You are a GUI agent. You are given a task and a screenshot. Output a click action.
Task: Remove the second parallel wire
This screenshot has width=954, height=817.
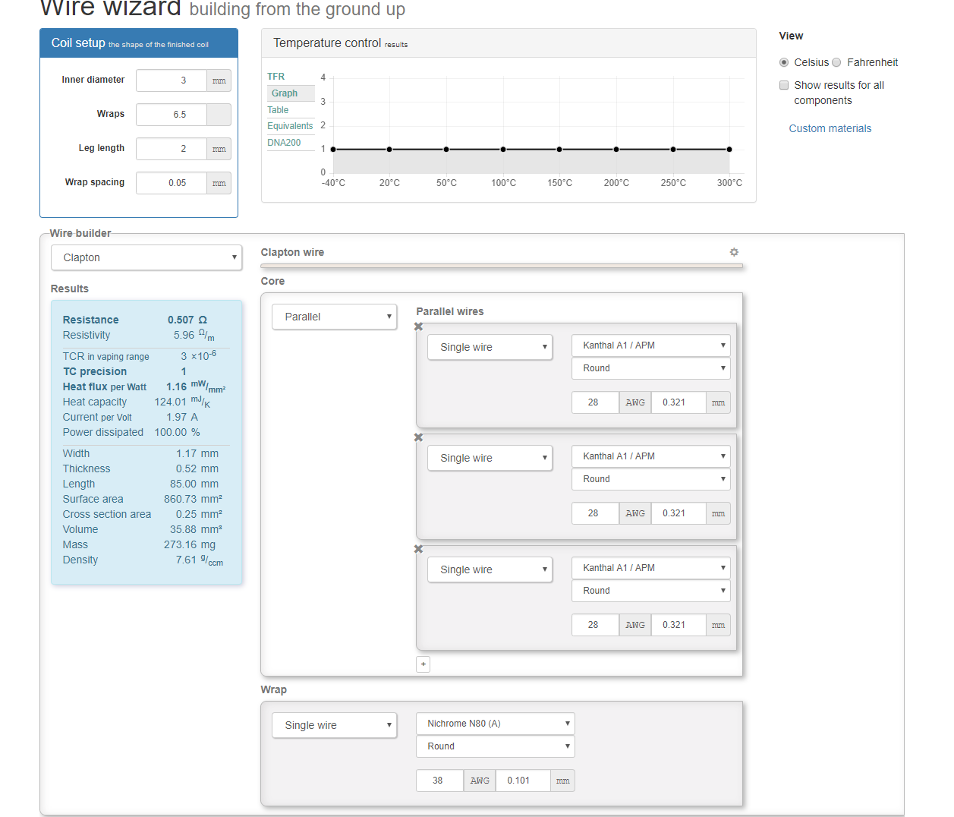[x=418, y=437]
